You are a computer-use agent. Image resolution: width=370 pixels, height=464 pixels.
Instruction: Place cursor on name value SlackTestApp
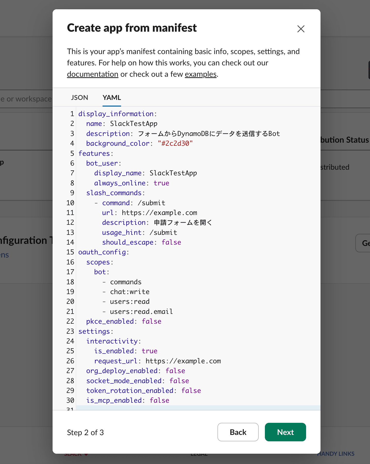point(133,124)
